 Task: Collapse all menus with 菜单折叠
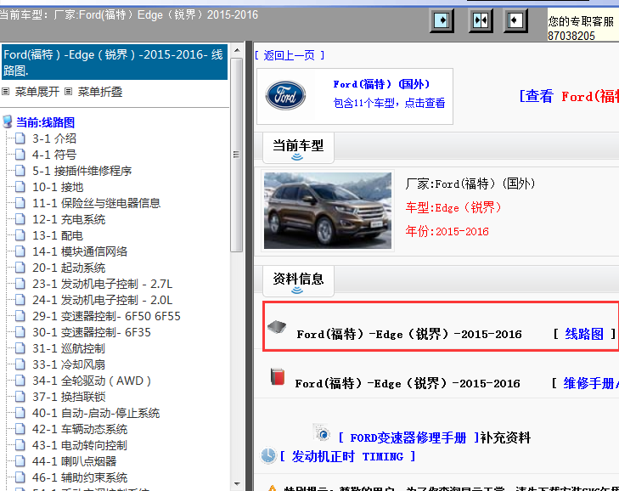tap(100, 92)
